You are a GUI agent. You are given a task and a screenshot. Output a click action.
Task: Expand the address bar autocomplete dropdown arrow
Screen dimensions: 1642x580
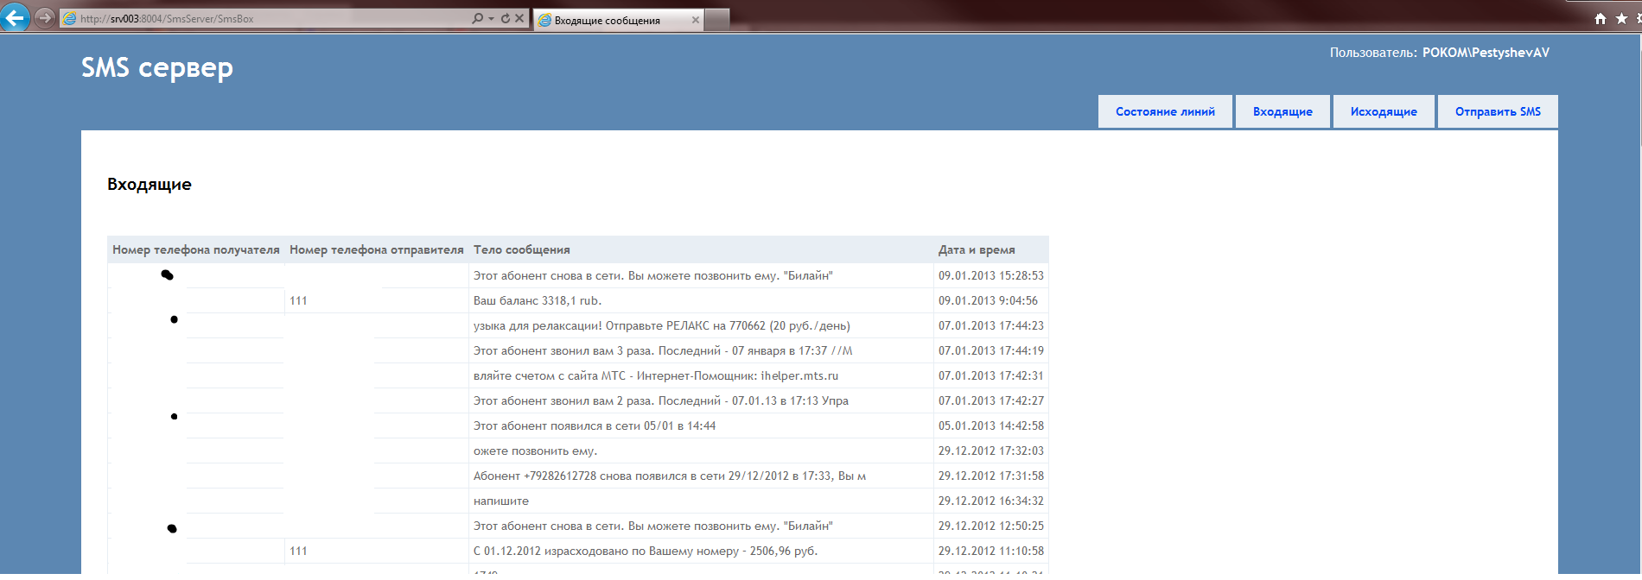pyautogui.click(x=491, y=18)
